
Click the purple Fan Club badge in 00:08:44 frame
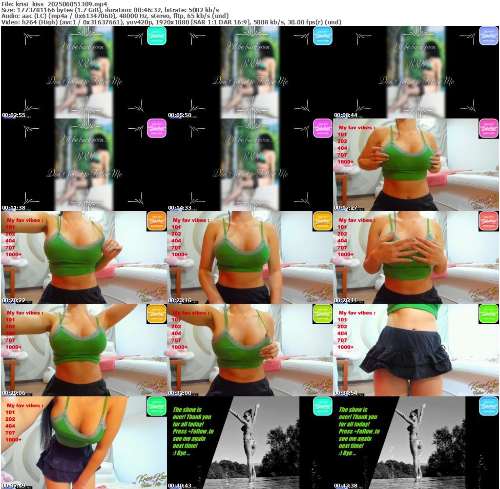pos(489,36)
